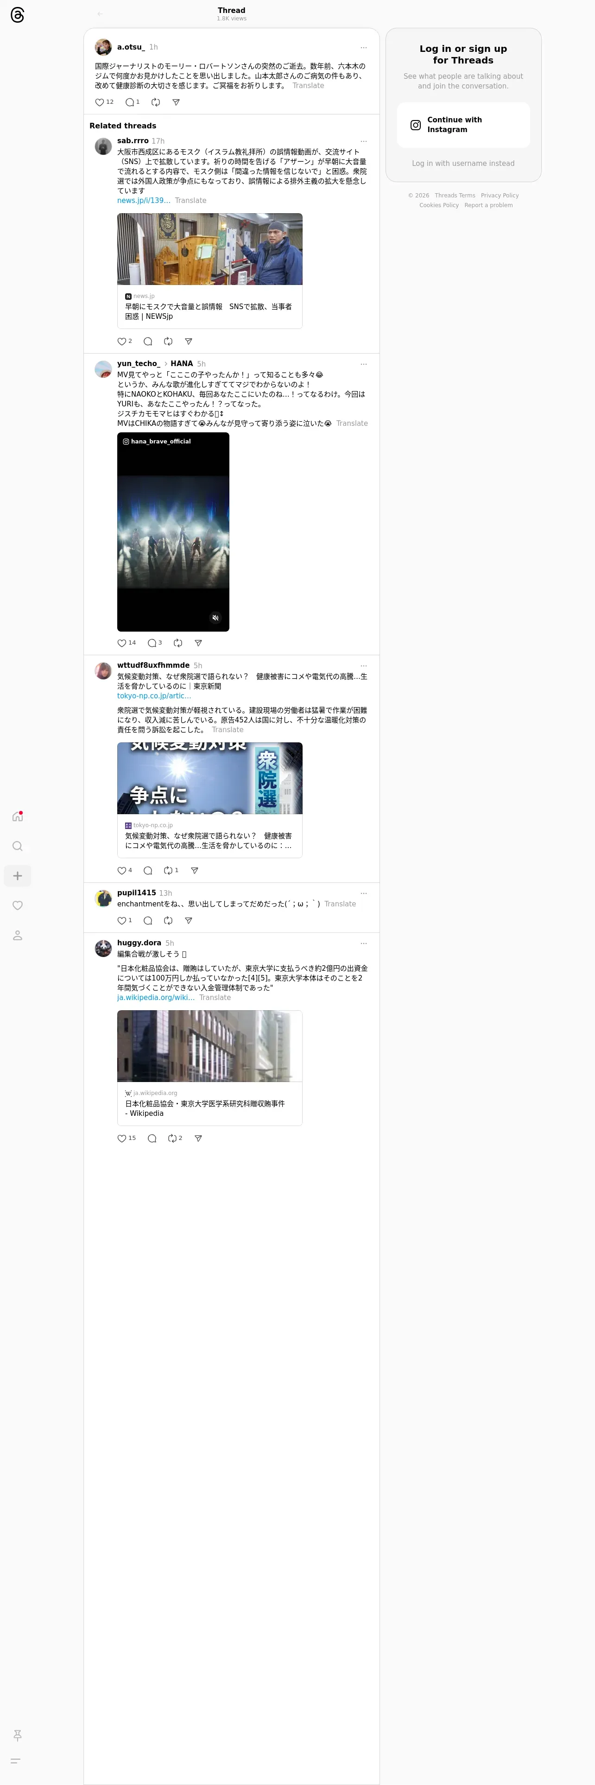Open Cookies Policy footer link
Viewport: 595px width, 1785px height.
pyautogui.click(x=439, y=205)
